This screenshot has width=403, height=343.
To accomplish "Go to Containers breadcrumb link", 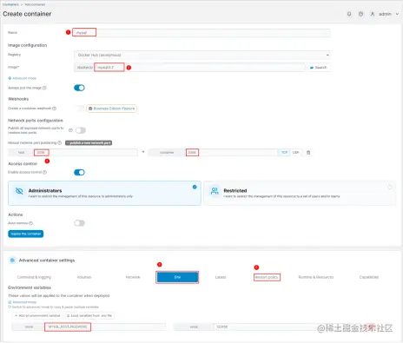I will 10,4.
